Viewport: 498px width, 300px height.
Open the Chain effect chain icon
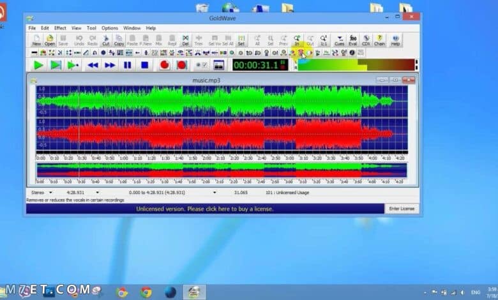[379, 40]
